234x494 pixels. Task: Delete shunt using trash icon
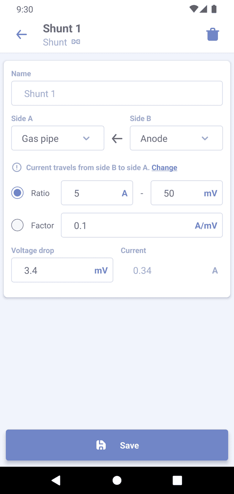point(213,35)
